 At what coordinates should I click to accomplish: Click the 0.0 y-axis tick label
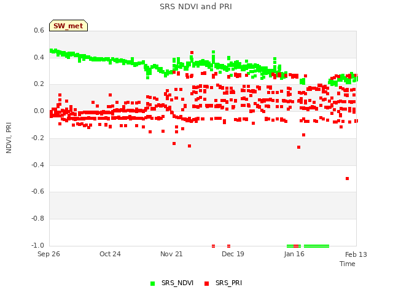(x=39, y=111)
